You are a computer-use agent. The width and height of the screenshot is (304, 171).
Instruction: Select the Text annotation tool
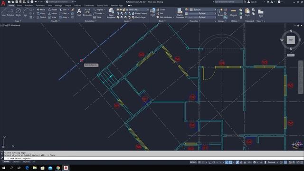click(x=79, y=12)
